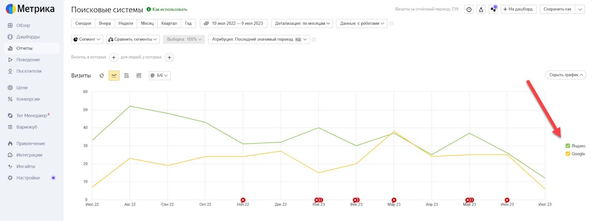Select the Неделя period option

(x=125, y=24)
